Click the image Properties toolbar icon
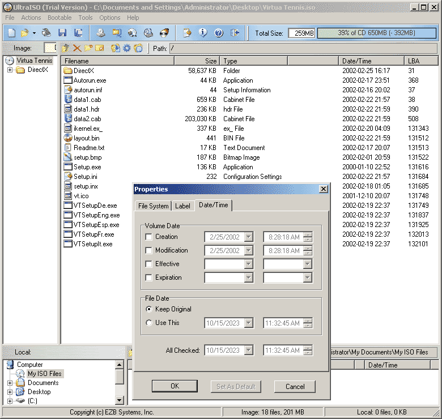Viewport: 442px width, 419px height. 187,33
